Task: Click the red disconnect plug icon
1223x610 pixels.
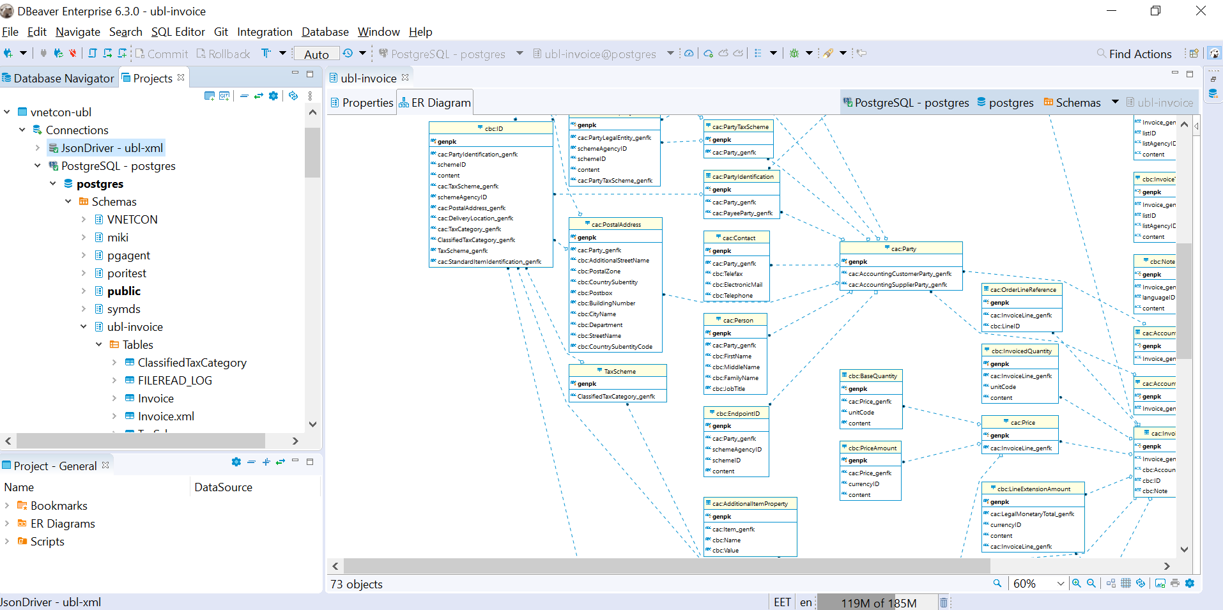Action: click(72, 54)
